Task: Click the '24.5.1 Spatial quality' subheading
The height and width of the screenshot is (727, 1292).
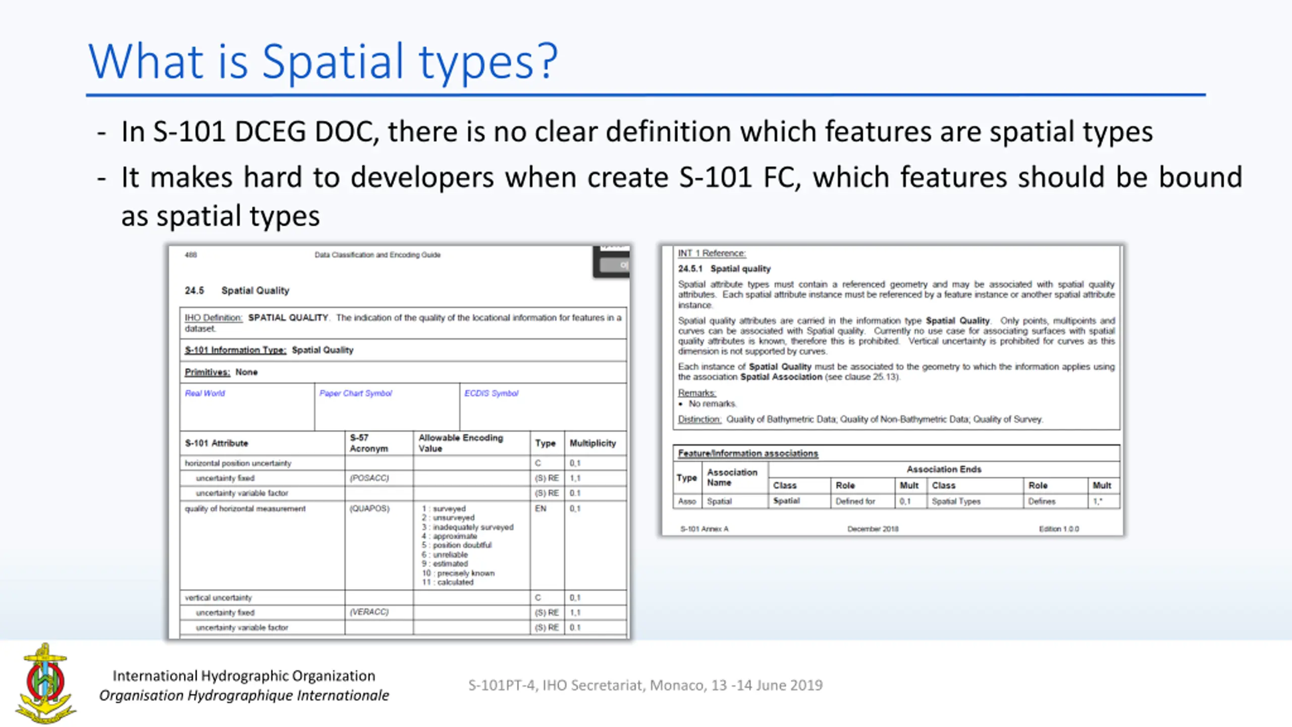Action: 724,269
